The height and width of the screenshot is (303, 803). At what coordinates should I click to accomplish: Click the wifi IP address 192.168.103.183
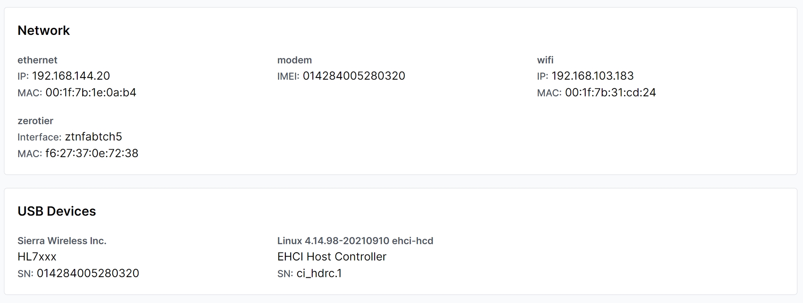[x=592, y=76]
